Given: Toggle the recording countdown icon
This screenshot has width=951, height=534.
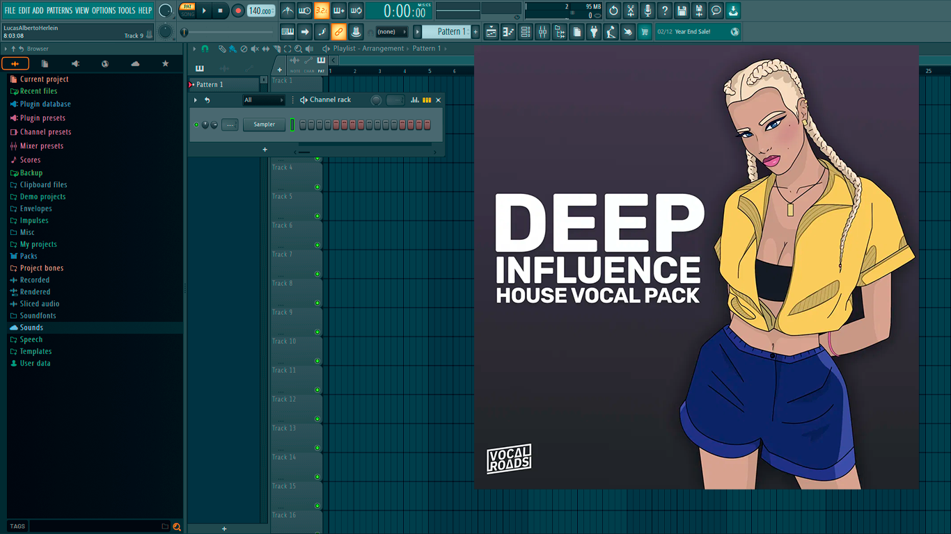Looking at the screenshot, I should [x=322, y=10].
